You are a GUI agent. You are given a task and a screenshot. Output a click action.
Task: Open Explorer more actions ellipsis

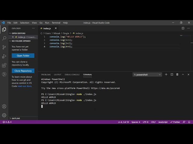33,28
